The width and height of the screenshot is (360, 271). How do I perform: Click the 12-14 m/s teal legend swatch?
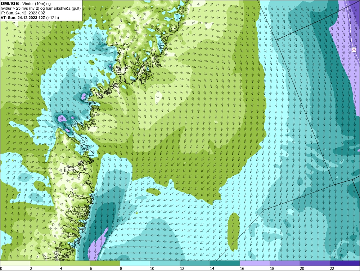coord(195,263)
